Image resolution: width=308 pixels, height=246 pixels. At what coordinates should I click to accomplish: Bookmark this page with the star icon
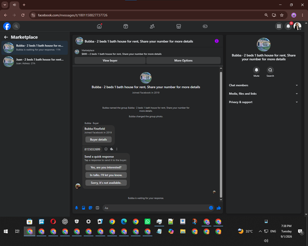click(x=282, y=15)
